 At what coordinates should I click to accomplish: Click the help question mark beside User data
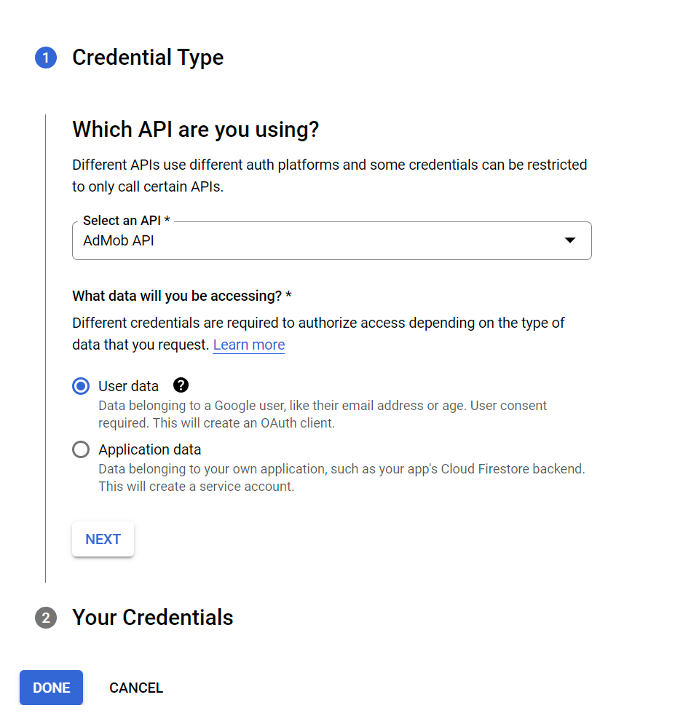[x=180, y=385]
